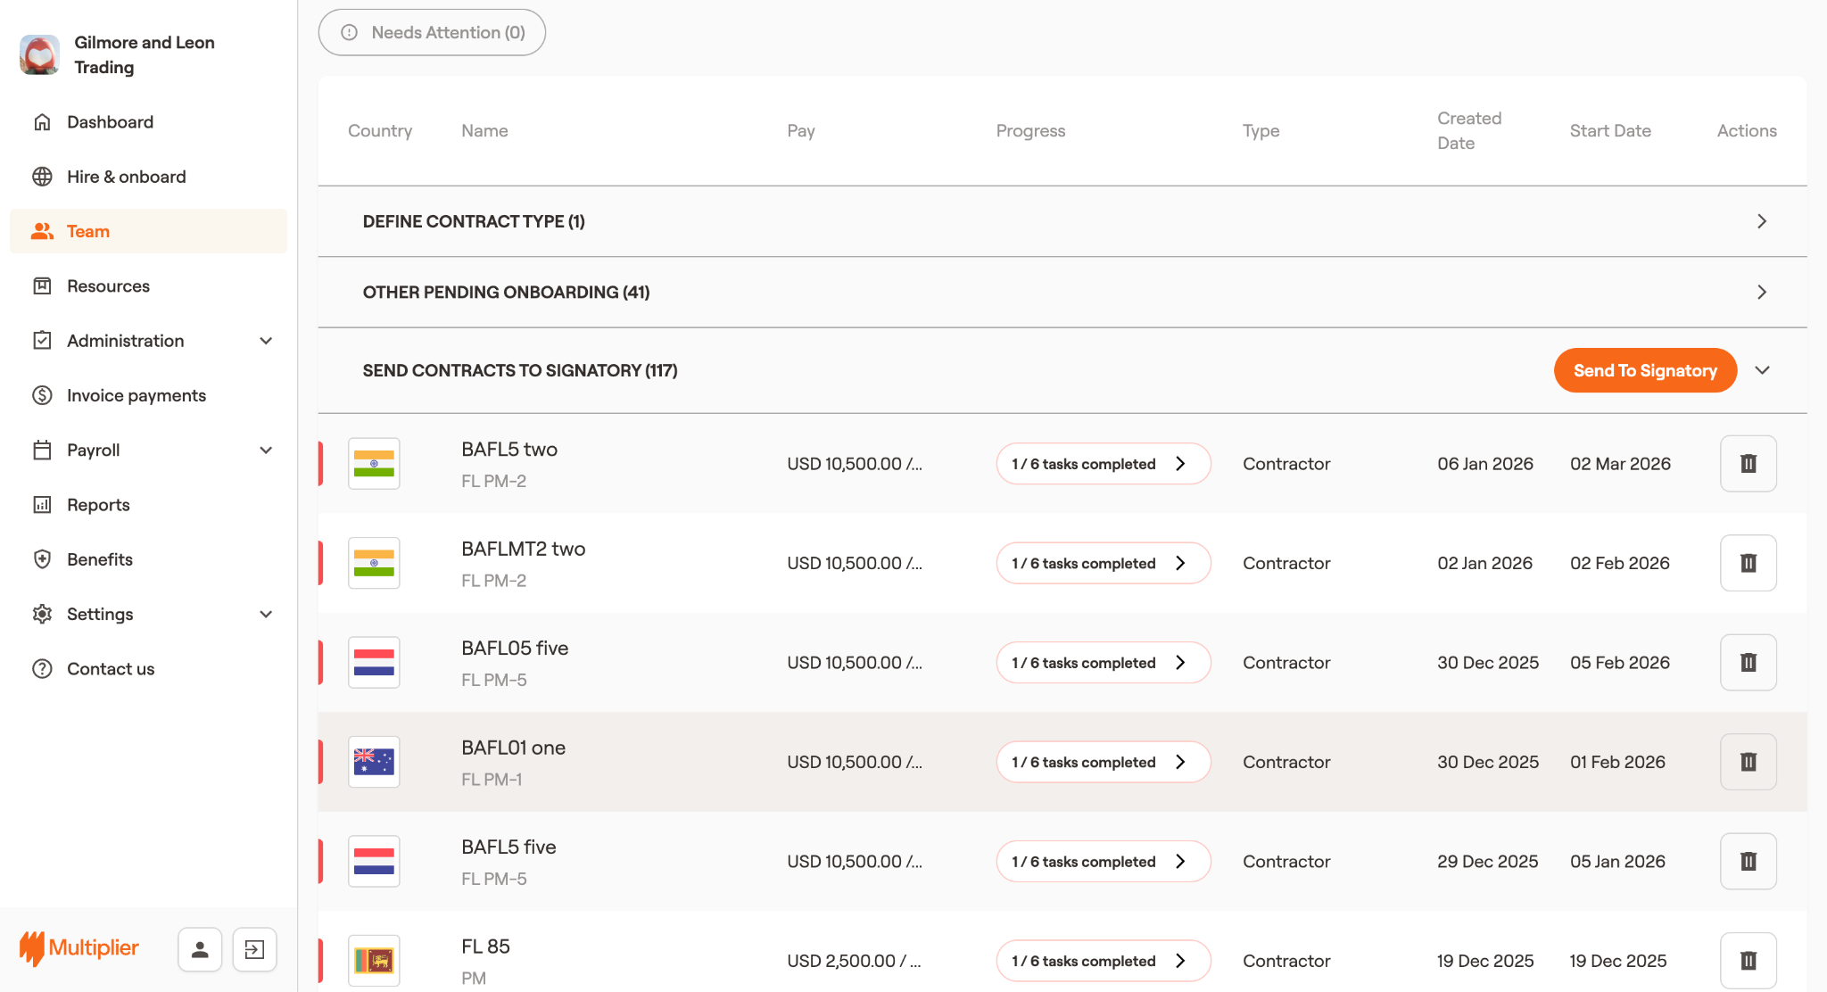Go to Invoice payments page
This screenshot has height=992, width=1827.
(x=136, y=395)
